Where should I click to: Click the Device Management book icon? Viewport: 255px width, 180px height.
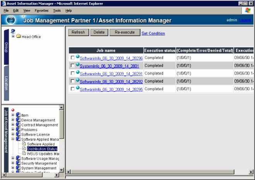(x=18, y=120)
